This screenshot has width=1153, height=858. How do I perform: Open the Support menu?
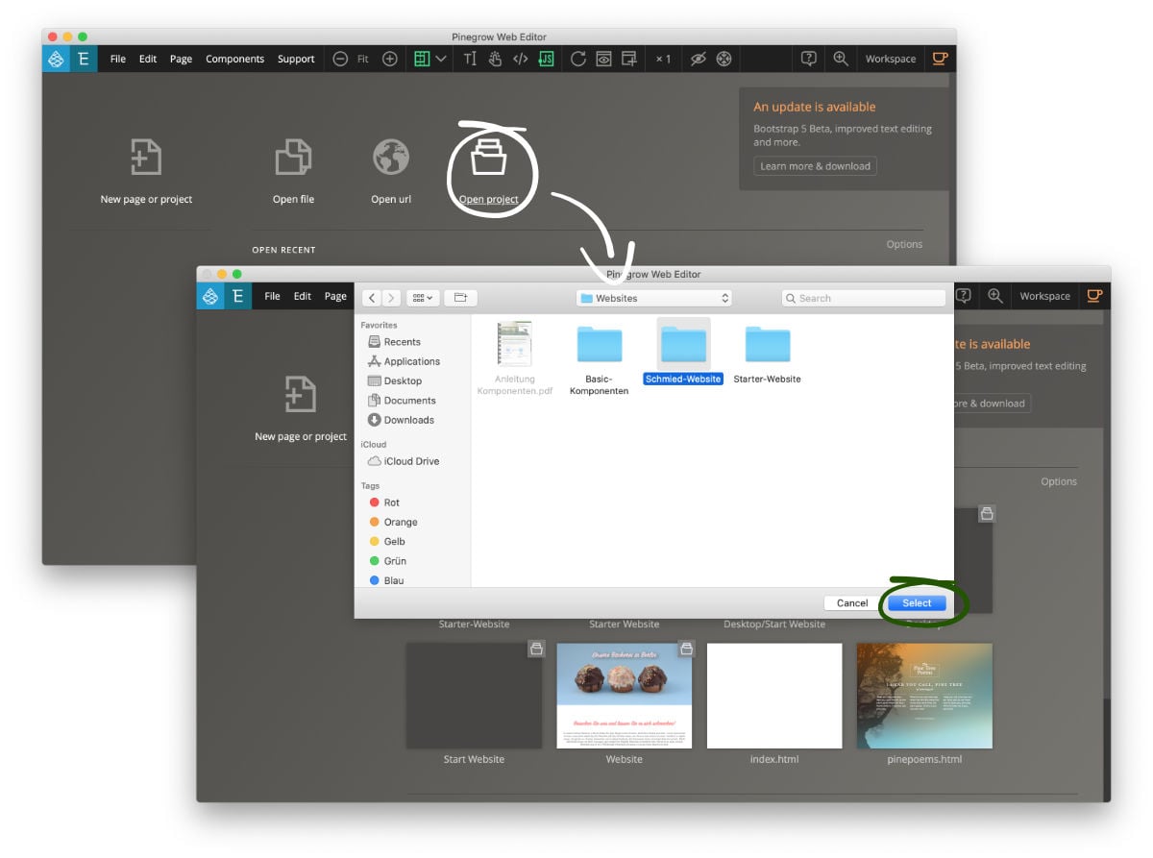296,59
